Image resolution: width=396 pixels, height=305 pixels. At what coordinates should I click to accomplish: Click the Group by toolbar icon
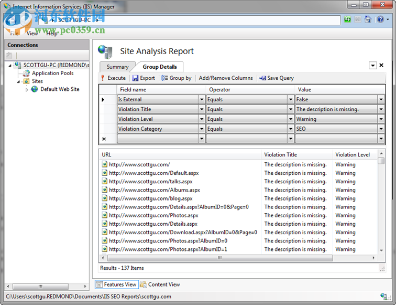(164, 78)
